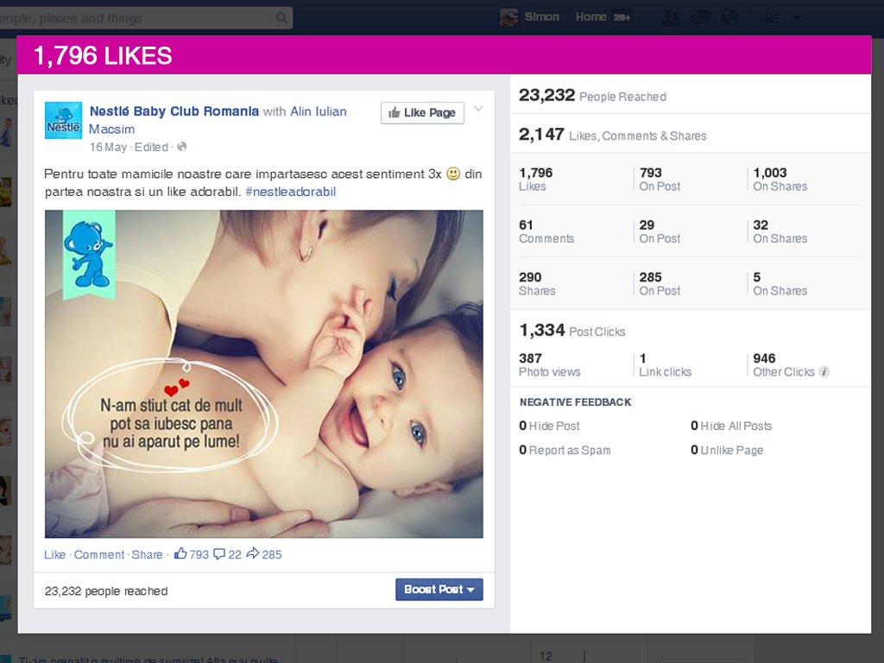Viewport: 884px width, 663px height.
Task: Expand the account menu arrow
Action: (797, 18)
